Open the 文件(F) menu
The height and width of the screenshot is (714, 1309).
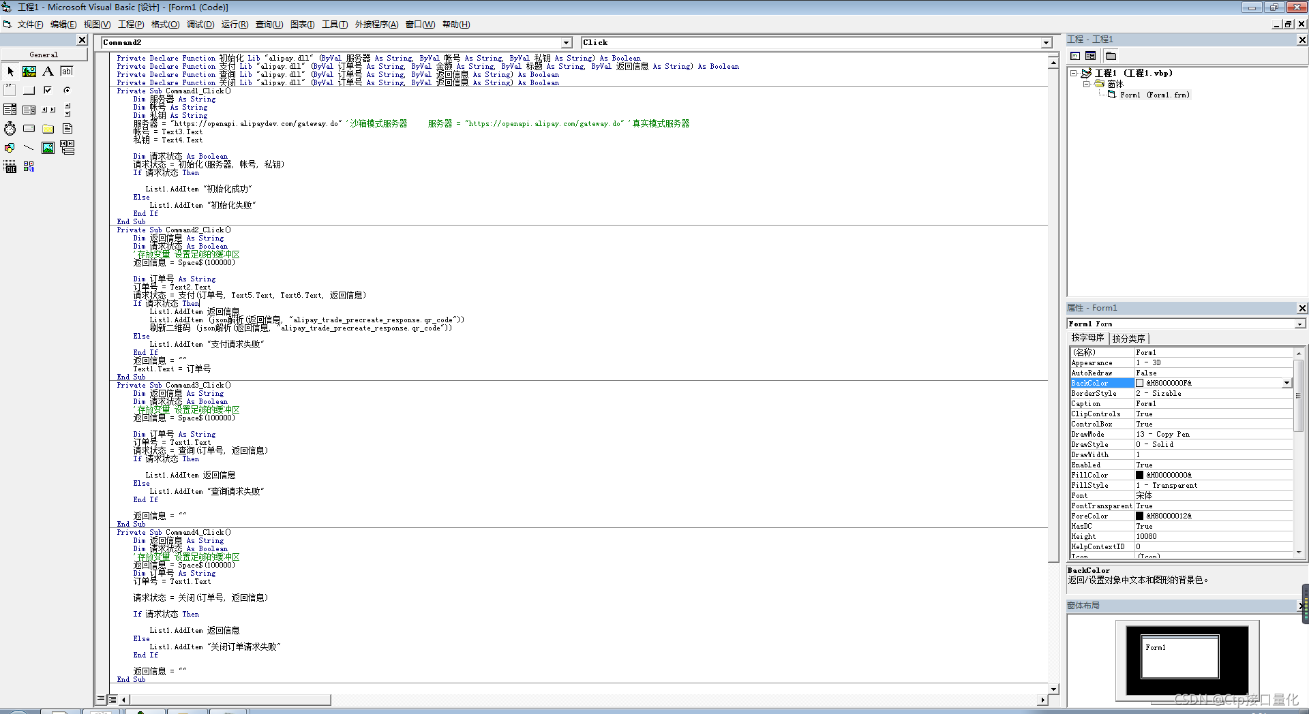pos(30,25)
